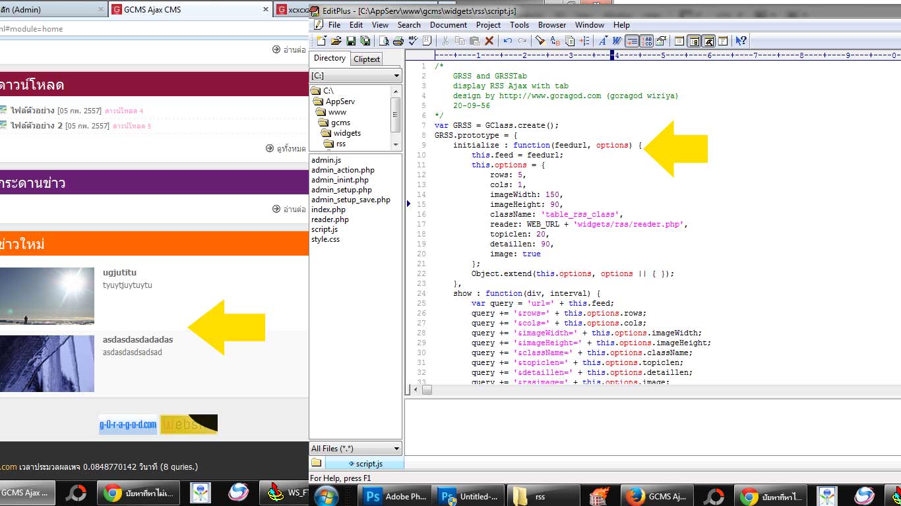Open Find using the flashlight icon
This screenshot has height=506, width=901.
(x=540, y=41)
